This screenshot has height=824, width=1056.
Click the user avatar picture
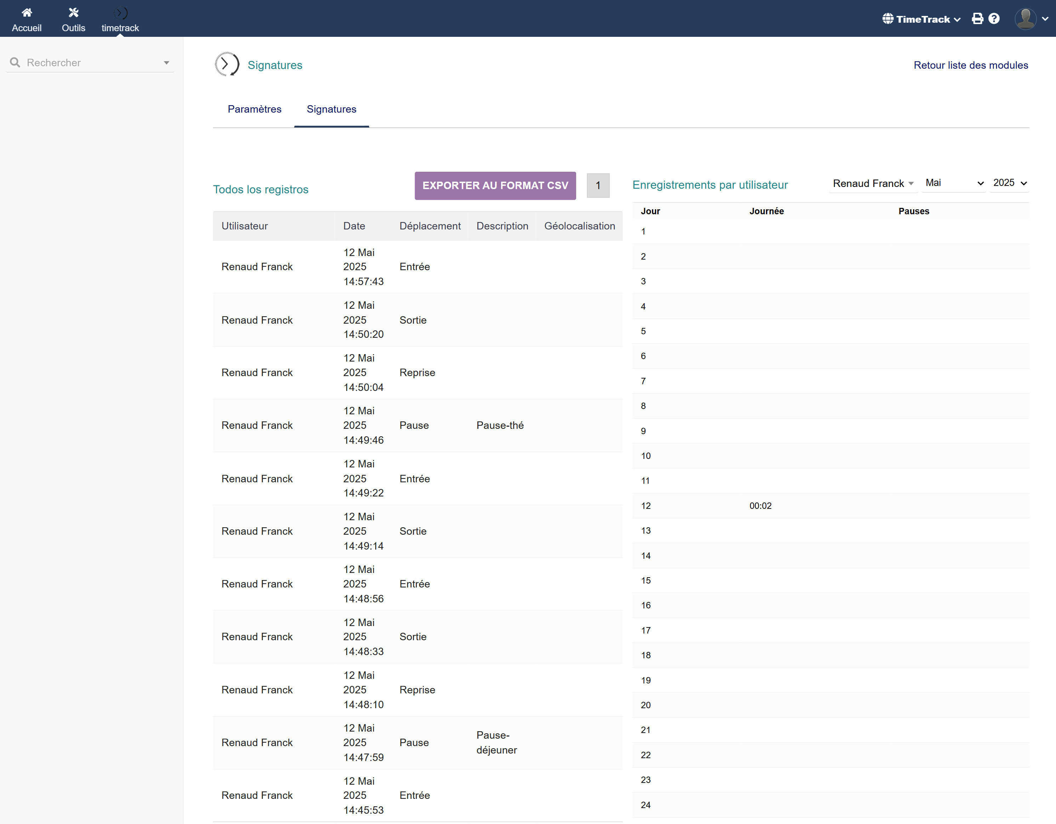1025,19
